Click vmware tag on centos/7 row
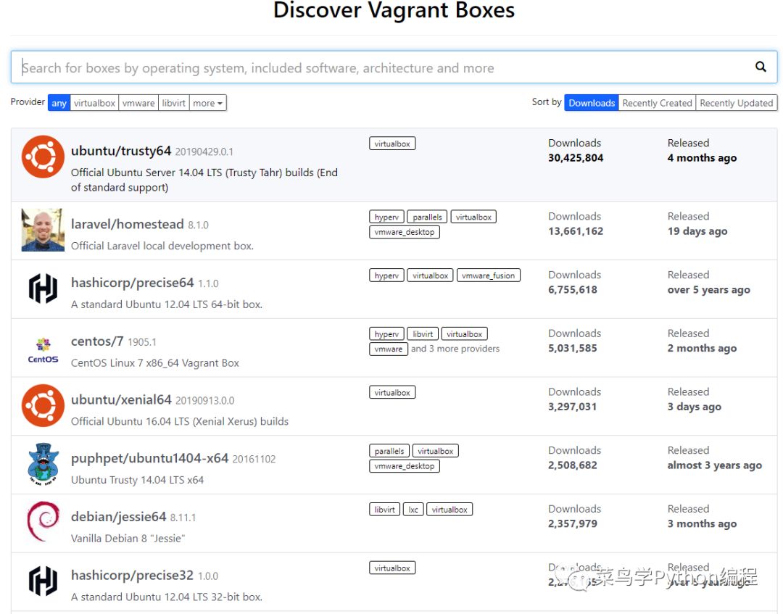Viewport: 783px width, 614px height. (x=389, y=349)
